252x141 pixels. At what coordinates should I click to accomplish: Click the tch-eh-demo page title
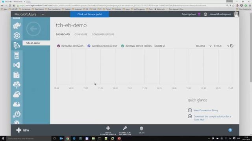tap(71, 25)
